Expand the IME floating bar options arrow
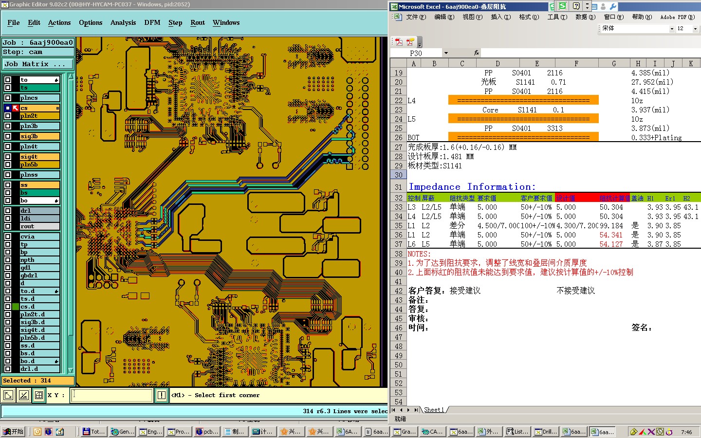701x438 pixels. [x=587, y=6]
